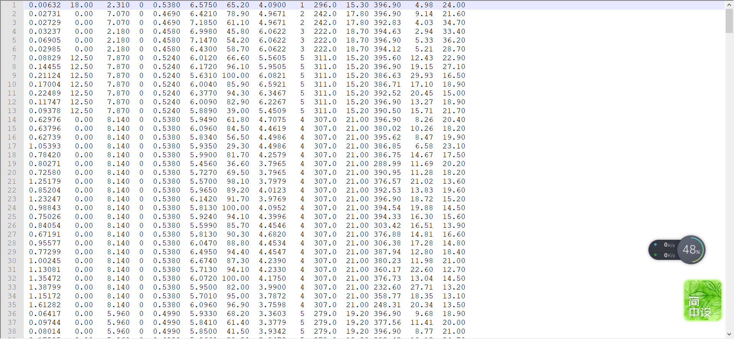Click the value 0.00632

(x=45, y=5)
